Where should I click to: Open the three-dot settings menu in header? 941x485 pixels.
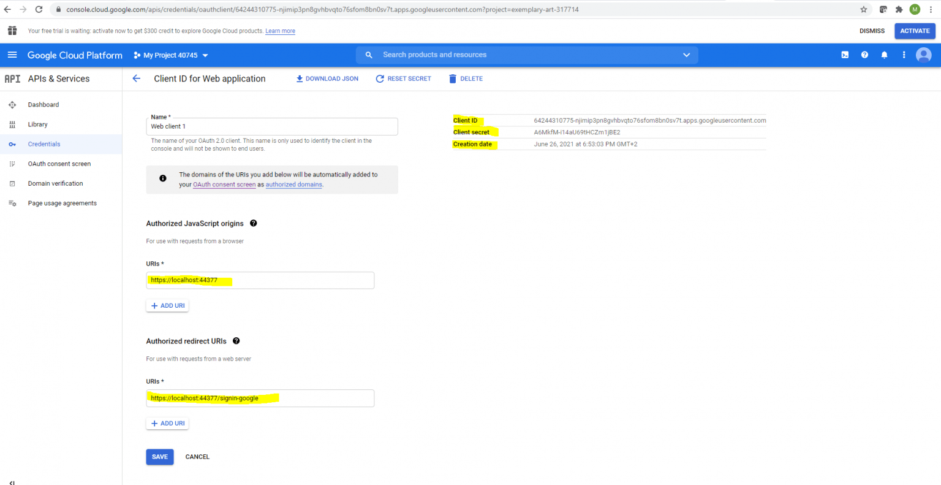[x=904, y=55]
